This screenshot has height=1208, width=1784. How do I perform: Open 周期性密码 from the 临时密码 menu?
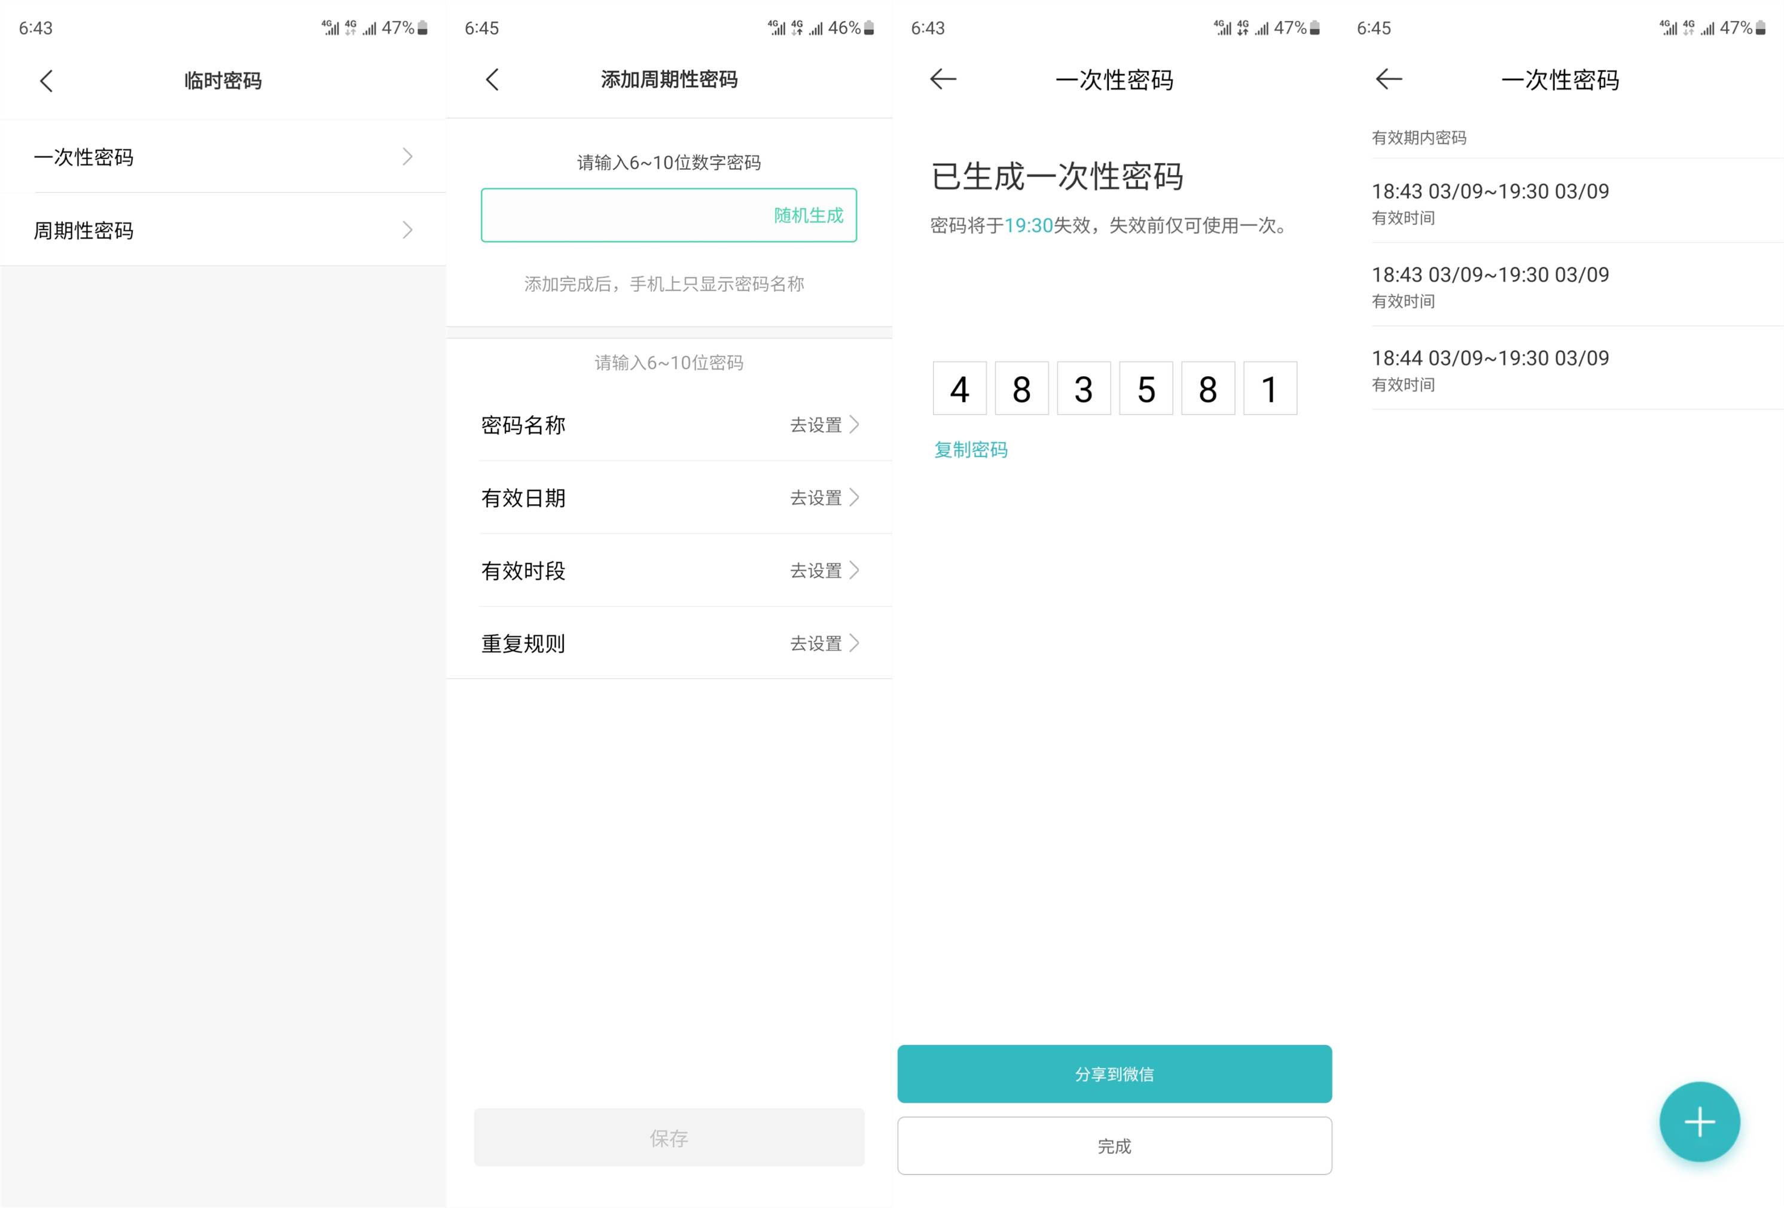pos(222,230)
